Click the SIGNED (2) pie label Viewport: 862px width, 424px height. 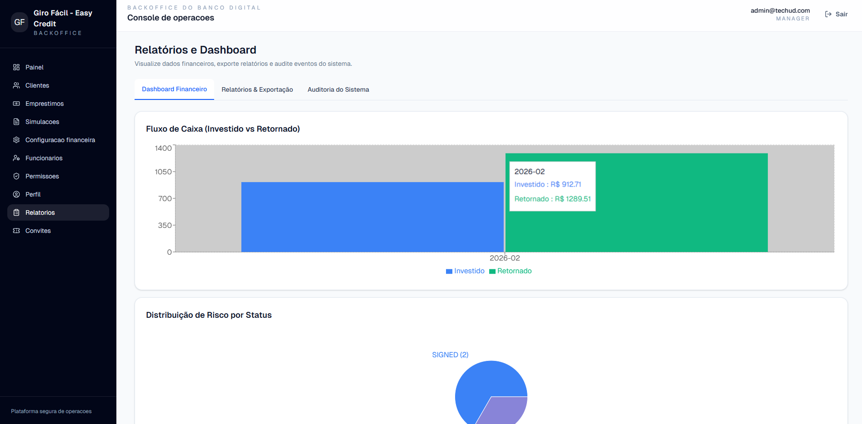[x=450, y=355]
